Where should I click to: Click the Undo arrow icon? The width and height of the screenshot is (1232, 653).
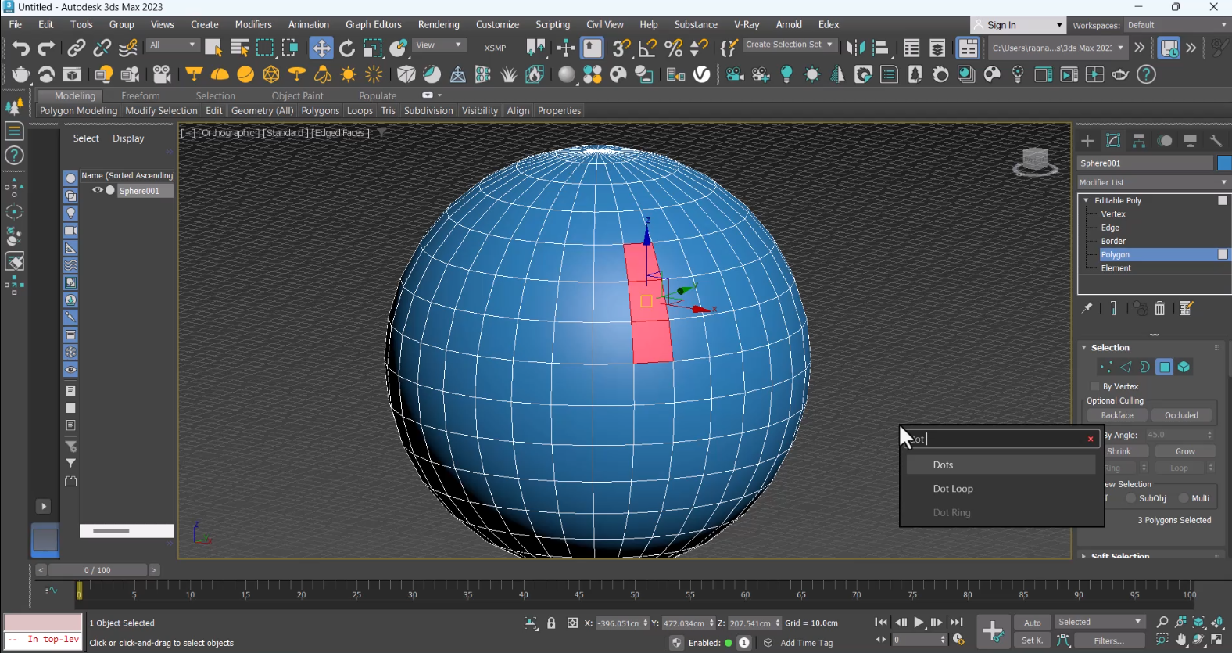click(x=20, y=48)
